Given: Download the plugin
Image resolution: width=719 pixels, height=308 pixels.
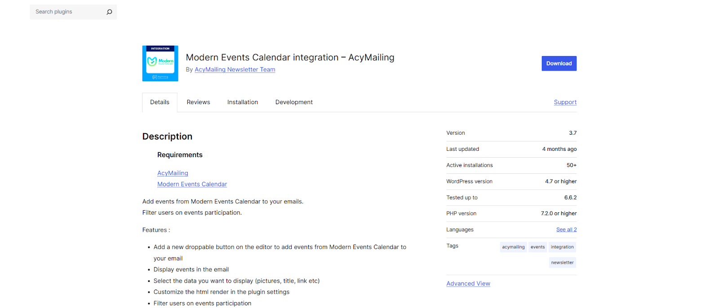Looking at the screenshot, I should (x=559, y=63).
